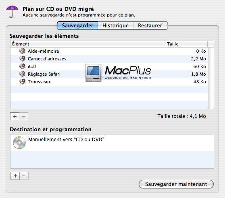The image size is (225, 198).
Task: Switch to the Sauvegarder tab
Action: 77,26
